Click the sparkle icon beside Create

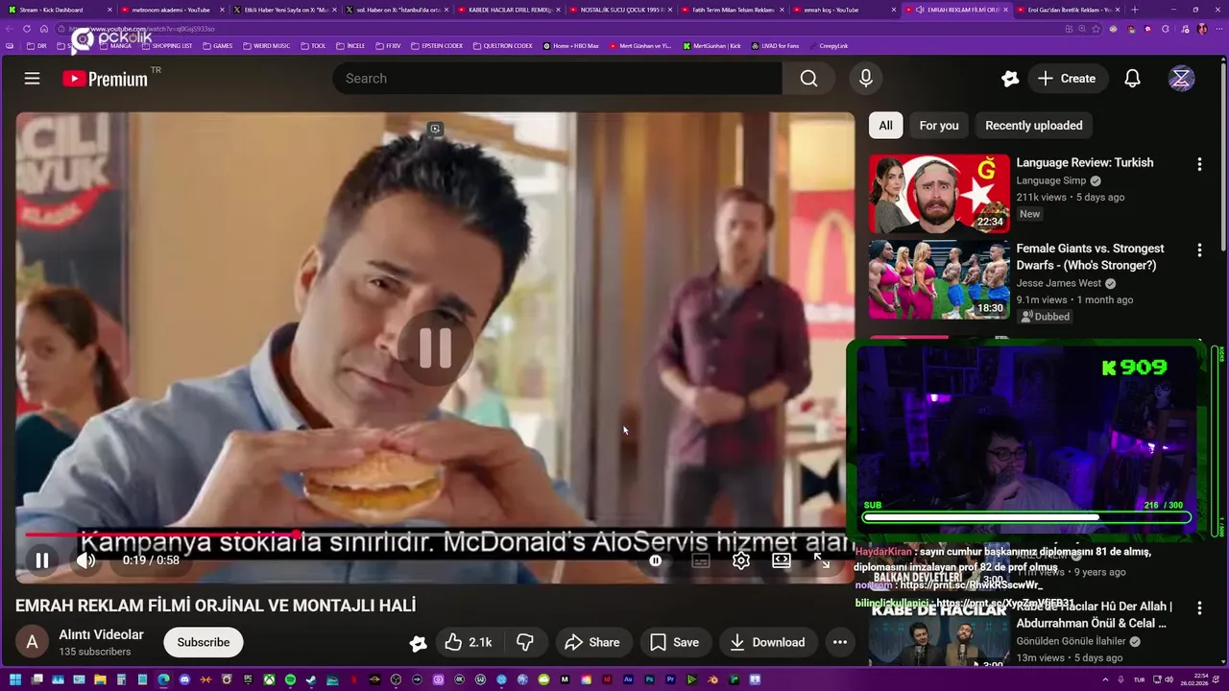click(x=1009, y=79)
